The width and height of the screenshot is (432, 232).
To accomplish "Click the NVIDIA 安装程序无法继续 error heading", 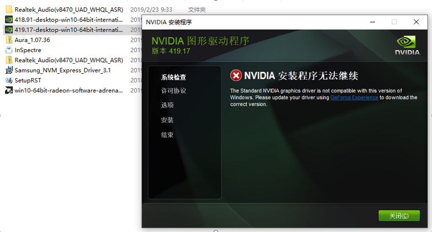I will (301, 75).
